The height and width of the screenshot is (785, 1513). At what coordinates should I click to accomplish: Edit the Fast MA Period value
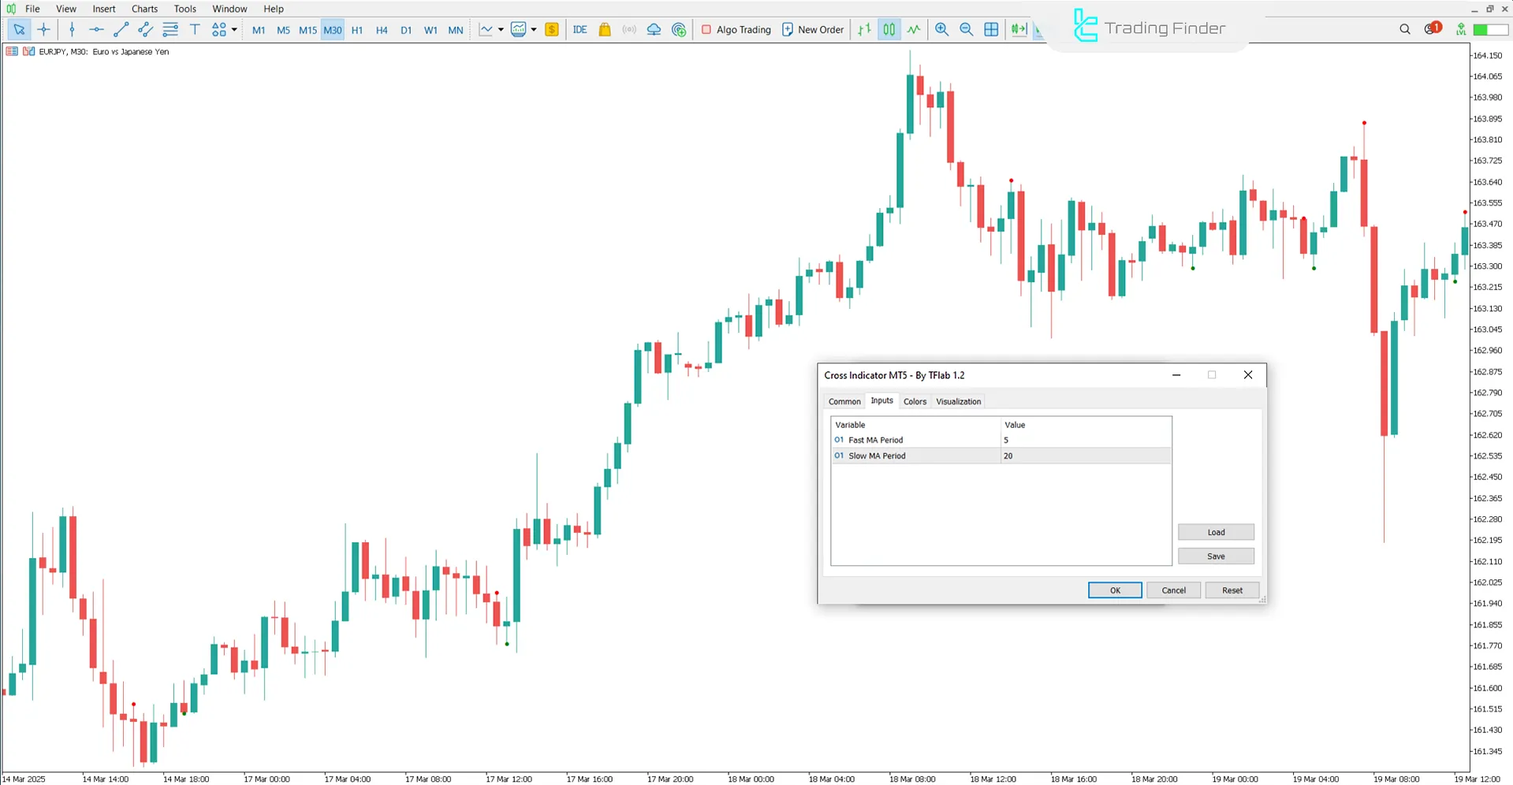[1086, 440]
